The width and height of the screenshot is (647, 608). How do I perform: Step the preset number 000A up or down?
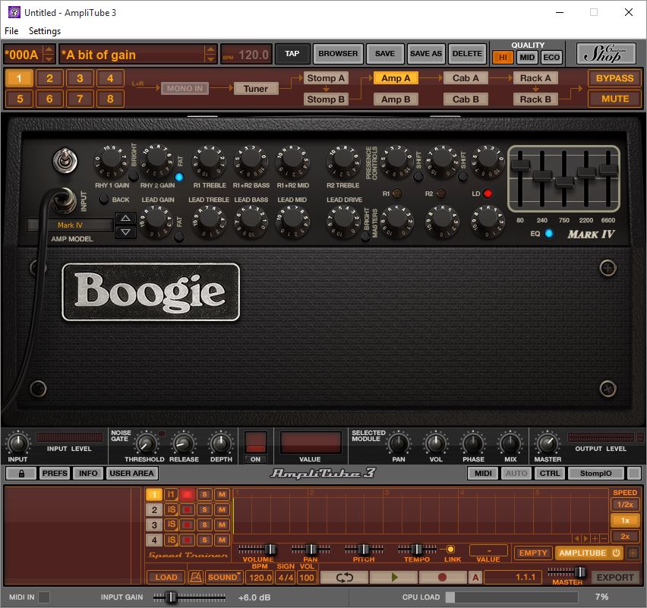pyautogui.click(x=49, y=54)
